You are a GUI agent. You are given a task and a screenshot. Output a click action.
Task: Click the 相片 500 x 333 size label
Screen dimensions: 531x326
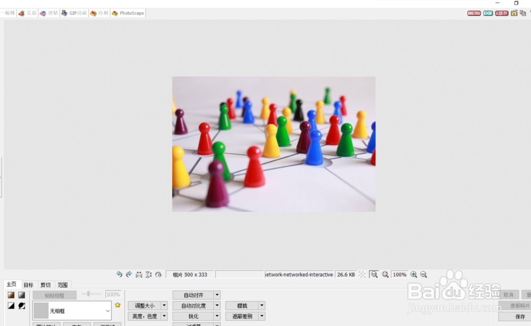[190, 275]
